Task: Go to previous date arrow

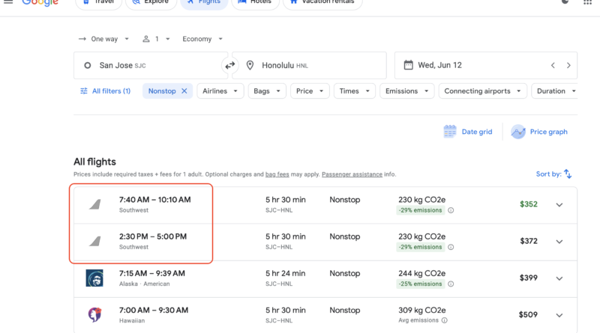Action: [x=553, y=66]
